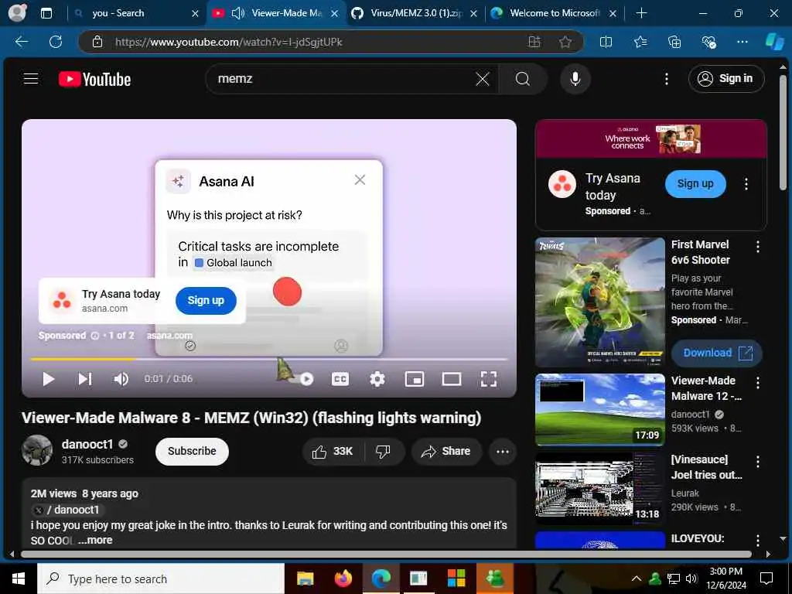Open Viewer-Made Malware 12 thumbnail
Viewport: 792px width, 594px height.
coord(600,410)
